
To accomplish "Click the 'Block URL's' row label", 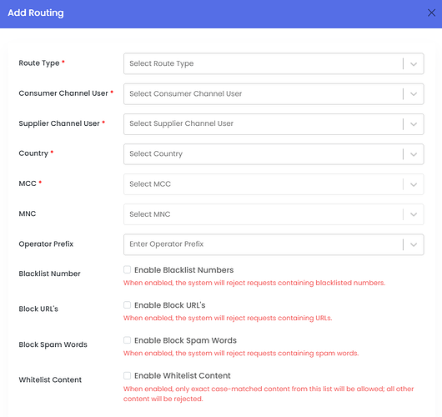I will (x=38, y=309).
